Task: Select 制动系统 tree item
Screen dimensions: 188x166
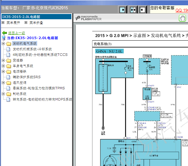Action: tap(20, 94)
